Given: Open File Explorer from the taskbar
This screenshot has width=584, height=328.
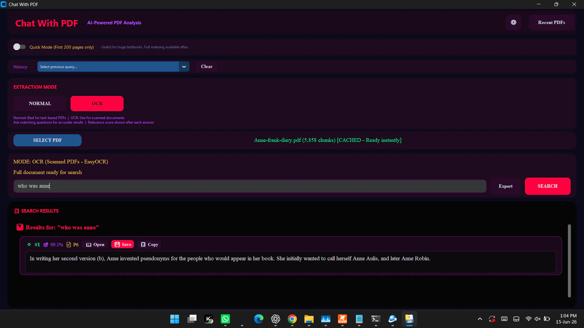Looking at the screenshot, I should [x=309, y=319].
